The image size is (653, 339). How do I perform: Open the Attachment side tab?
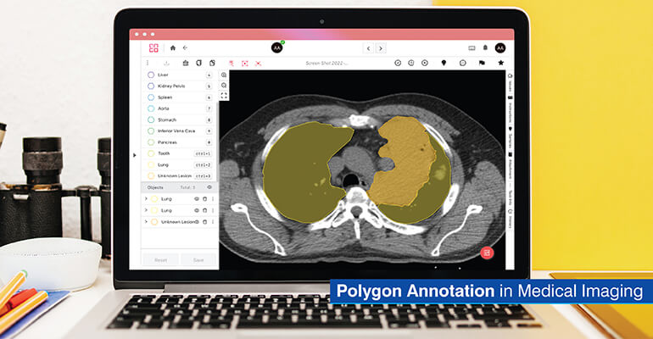[x=510, y=166]
